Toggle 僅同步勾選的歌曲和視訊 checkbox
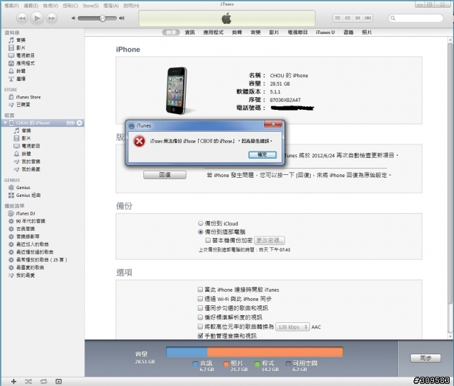The image size is (454, 386). [200, 308]
